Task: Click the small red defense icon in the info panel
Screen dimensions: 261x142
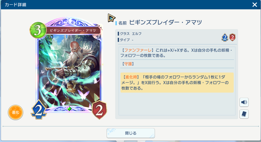Action: pyautogui.click(x=232, y=37)
